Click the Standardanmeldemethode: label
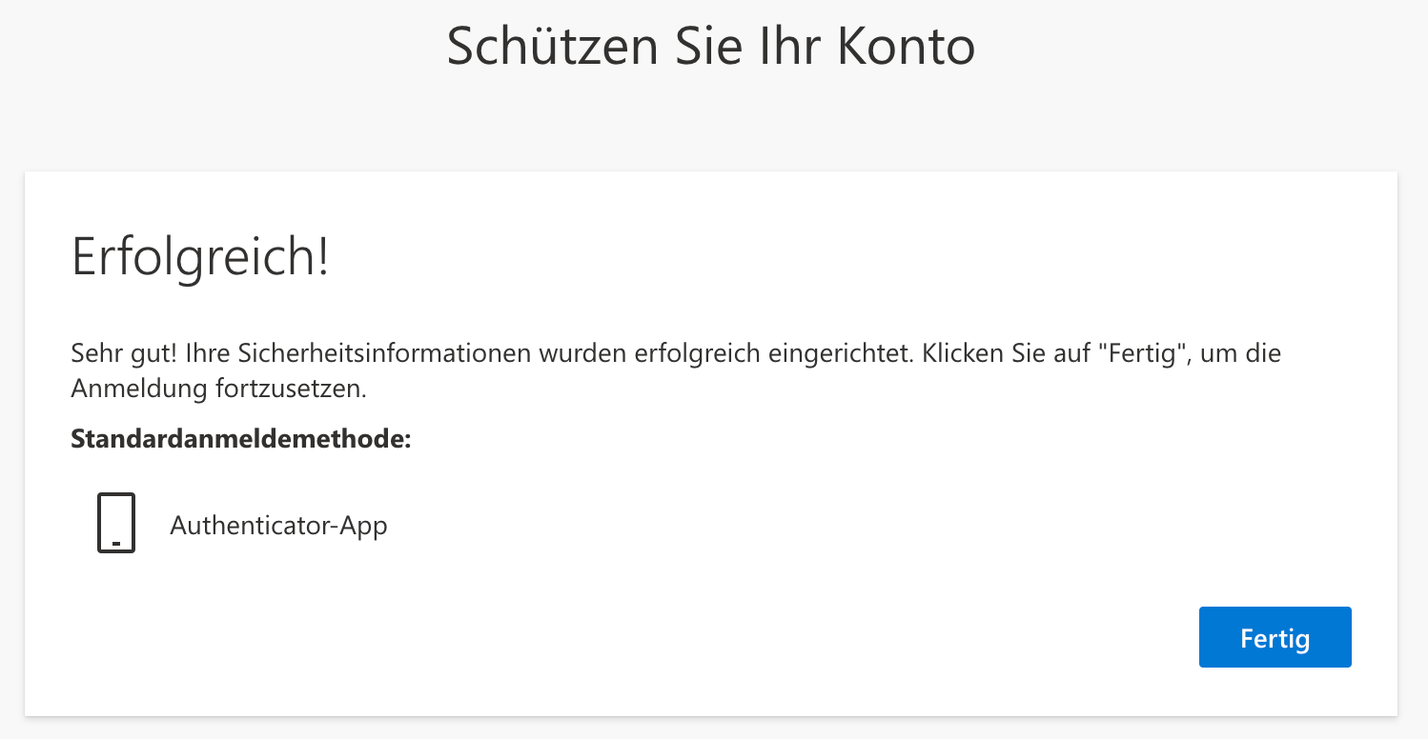 tap(240, 440)
